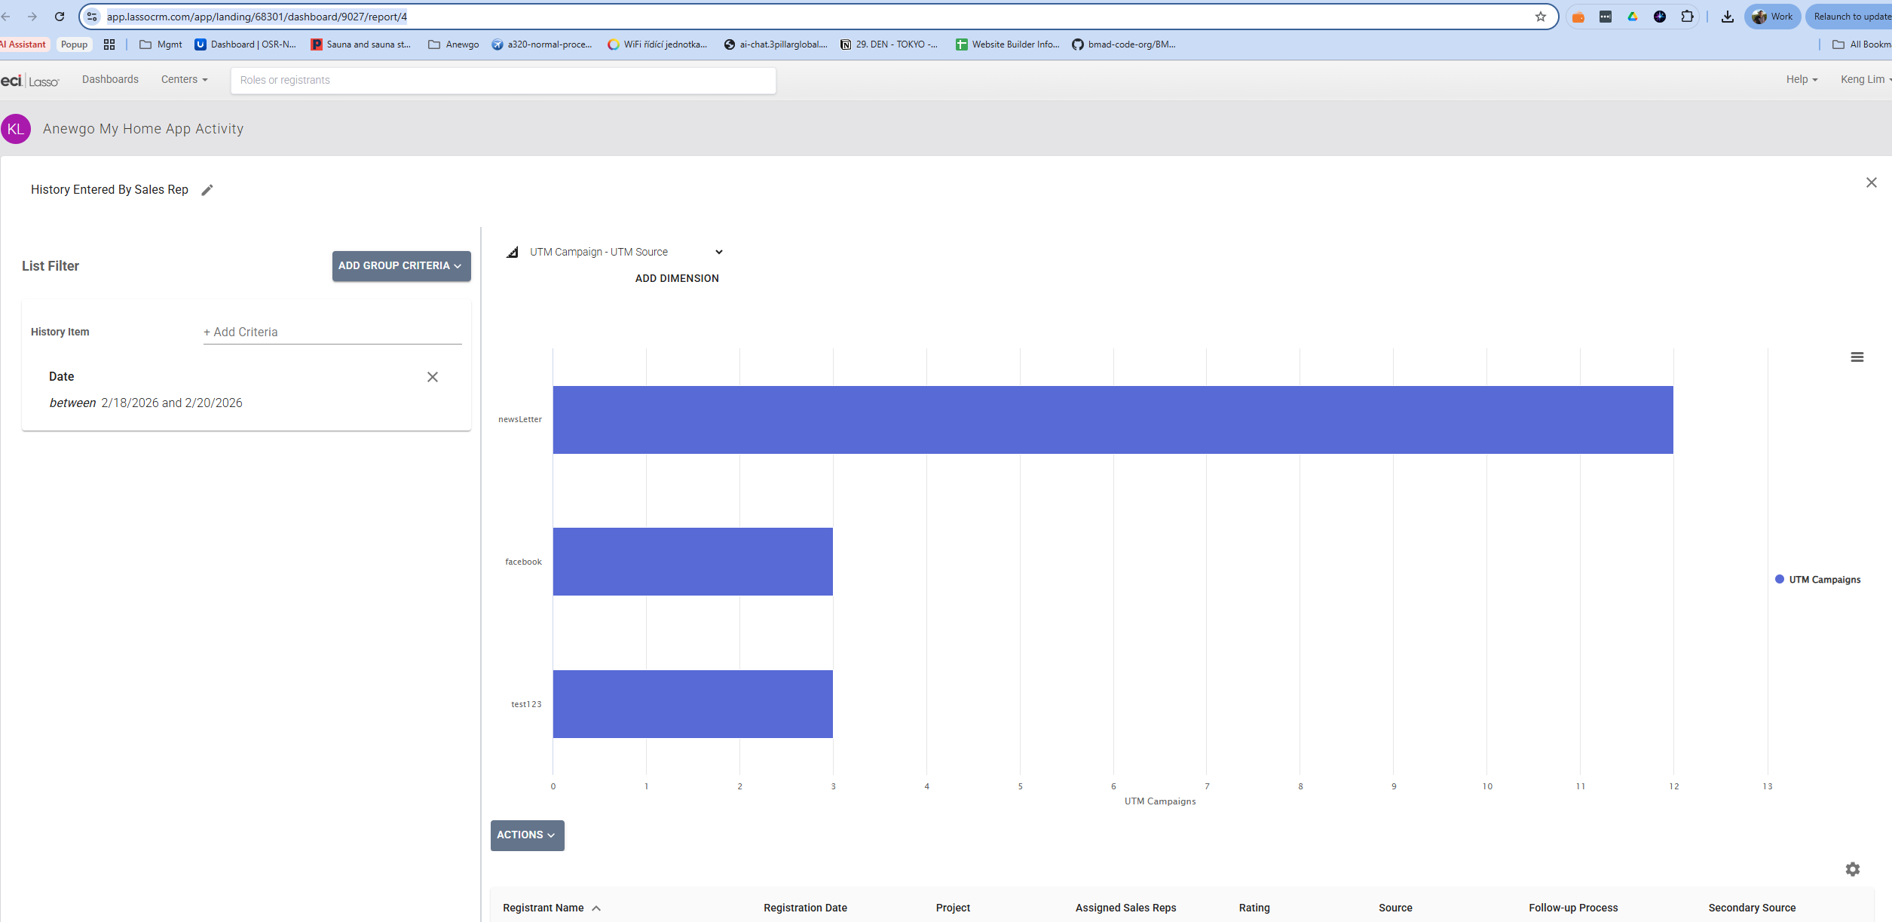Click the ADD DIMENSION button
The width and height of the screenshot is (1892, 922).
pos(676,279)
